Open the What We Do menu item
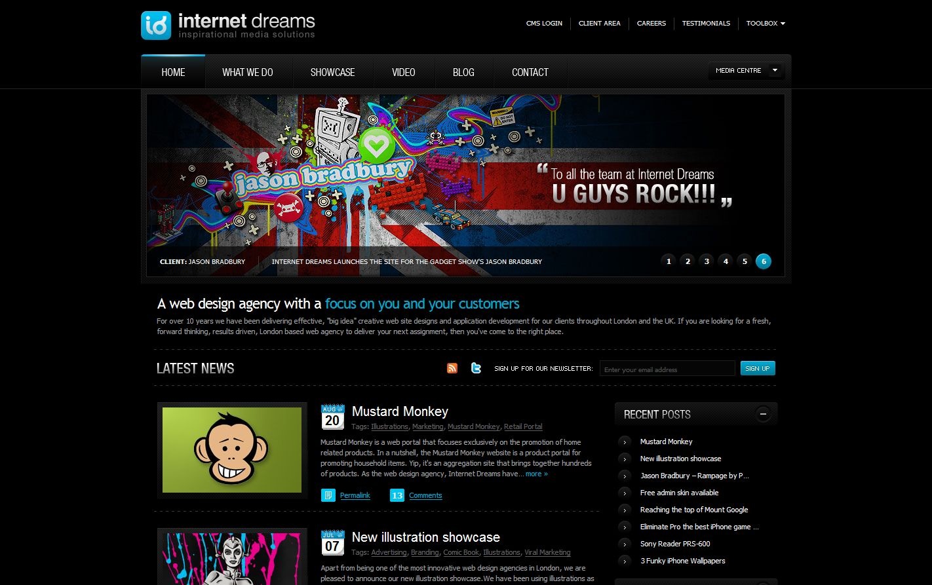 (248, 72)
